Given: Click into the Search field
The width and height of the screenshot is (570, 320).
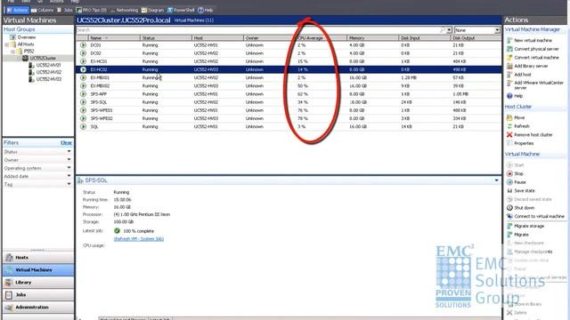Looking at the screenshot, I should point(258,30).
